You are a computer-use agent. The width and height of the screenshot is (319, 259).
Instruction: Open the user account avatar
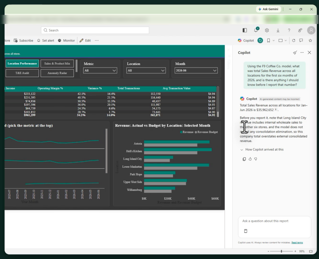pos(311,30)
